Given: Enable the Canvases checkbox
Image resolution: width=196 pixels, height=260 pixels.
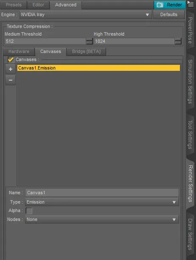Looking at the screenshot, I should click(x=11, y=59).
